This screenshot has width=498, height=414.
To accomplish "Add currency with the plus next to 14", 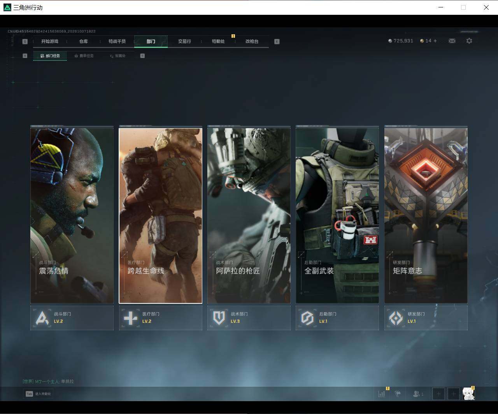I will click(435, 41).
